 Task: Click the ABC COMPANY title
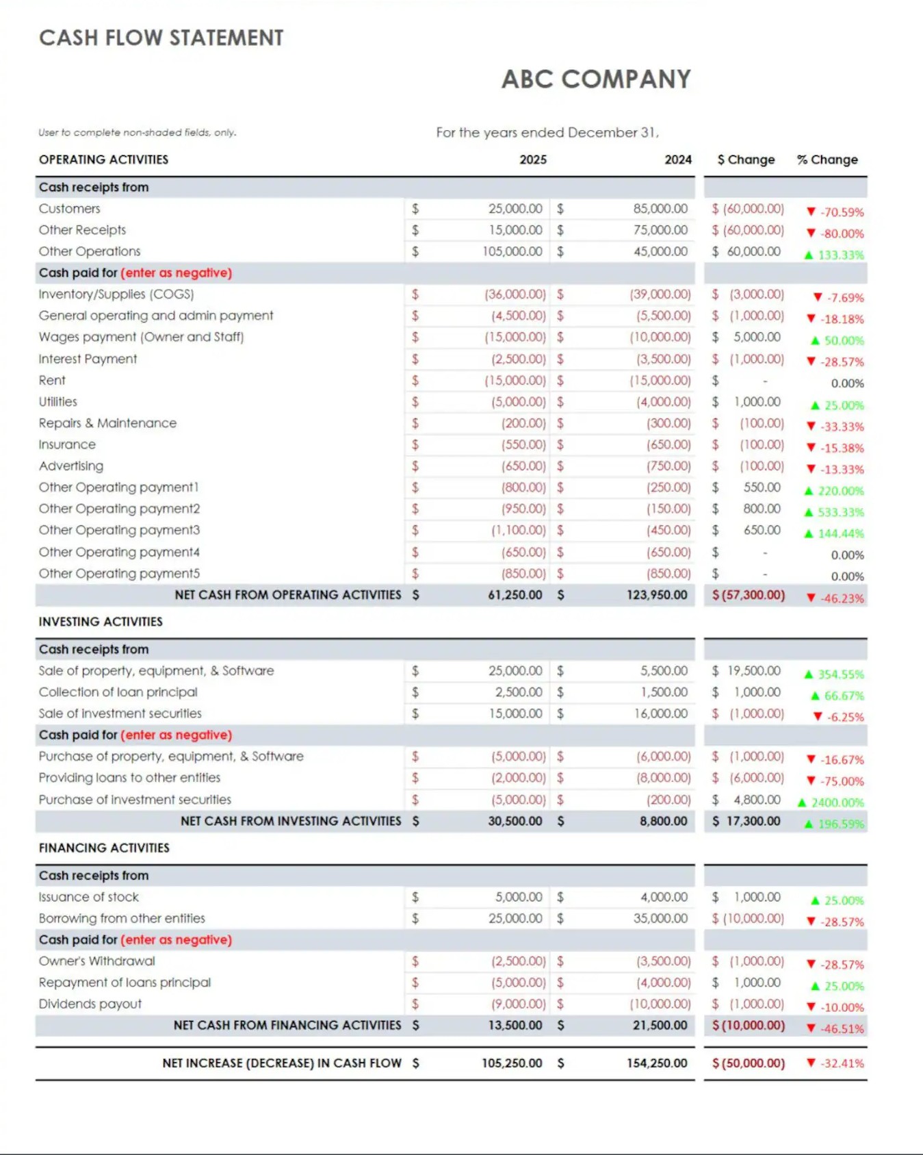596,79
